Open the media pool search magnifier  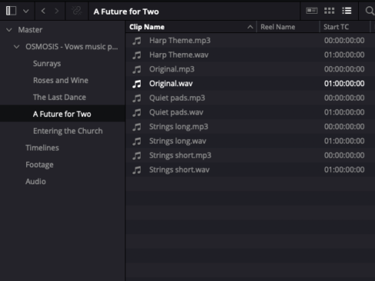(x=370, y=11)
